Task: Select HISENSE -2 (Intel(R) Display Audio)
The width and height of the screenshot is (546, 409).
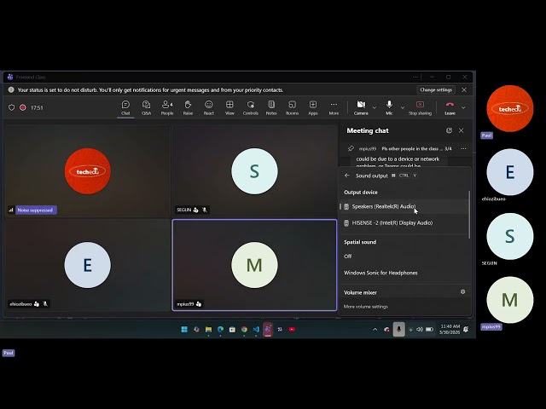Action: [404, 223]
